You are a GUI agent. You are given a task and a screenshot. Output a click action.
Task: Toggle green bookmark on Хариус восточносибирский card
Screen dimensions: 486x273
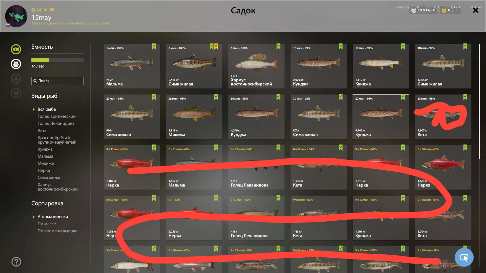278,47
